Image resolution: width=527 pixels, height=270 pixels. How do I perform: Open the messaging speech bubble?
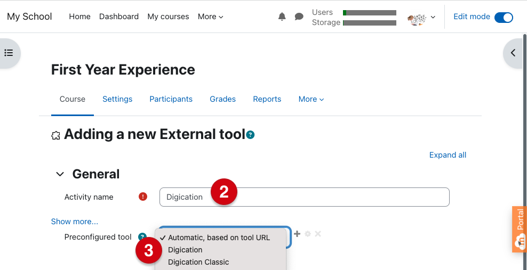299,17
